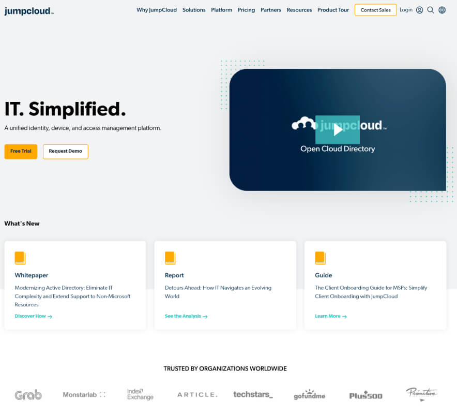Click the ARTICLE. logo
This screenshot has width=457, height=414.
pos(197,395)
